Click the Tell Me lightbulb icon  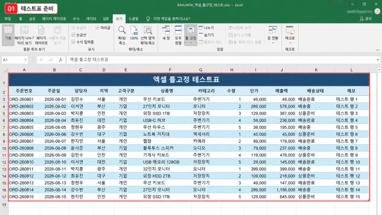click(148, 19)
